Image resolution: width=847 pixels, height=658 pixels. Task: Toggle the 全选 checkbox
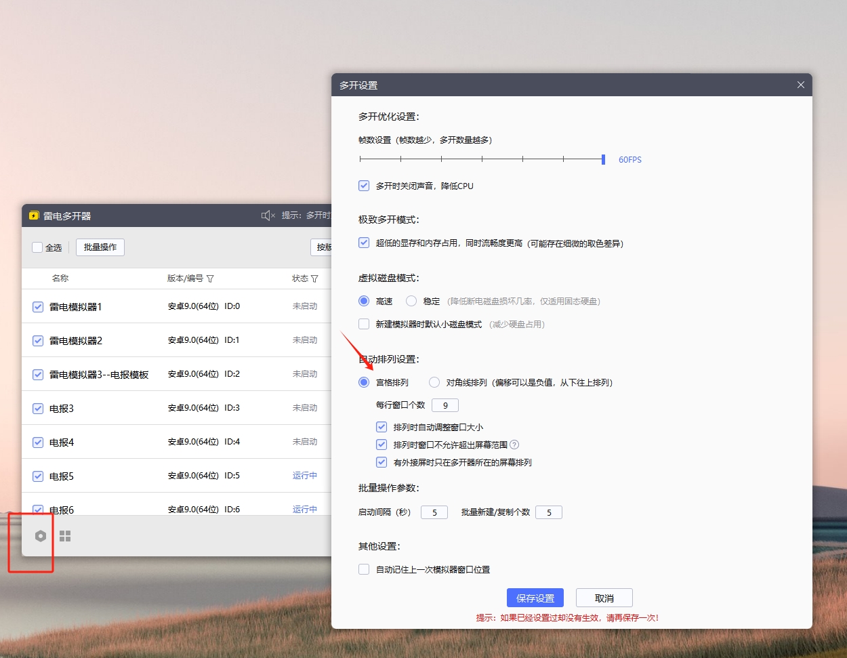[37, 247]
